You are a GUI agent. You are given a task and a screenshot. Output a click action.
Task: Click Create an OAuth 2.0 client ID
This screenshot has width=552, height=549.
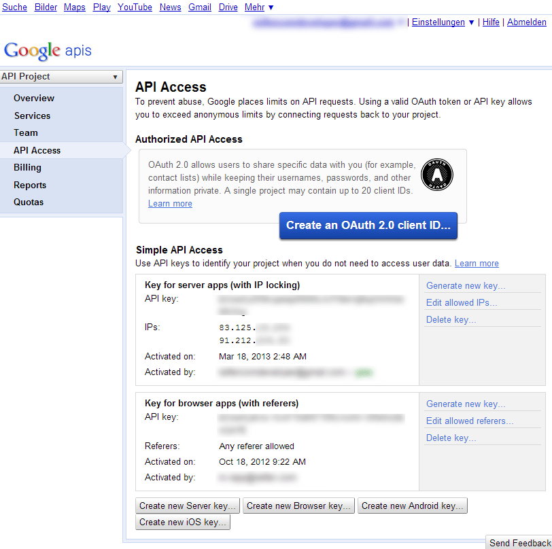368,226
